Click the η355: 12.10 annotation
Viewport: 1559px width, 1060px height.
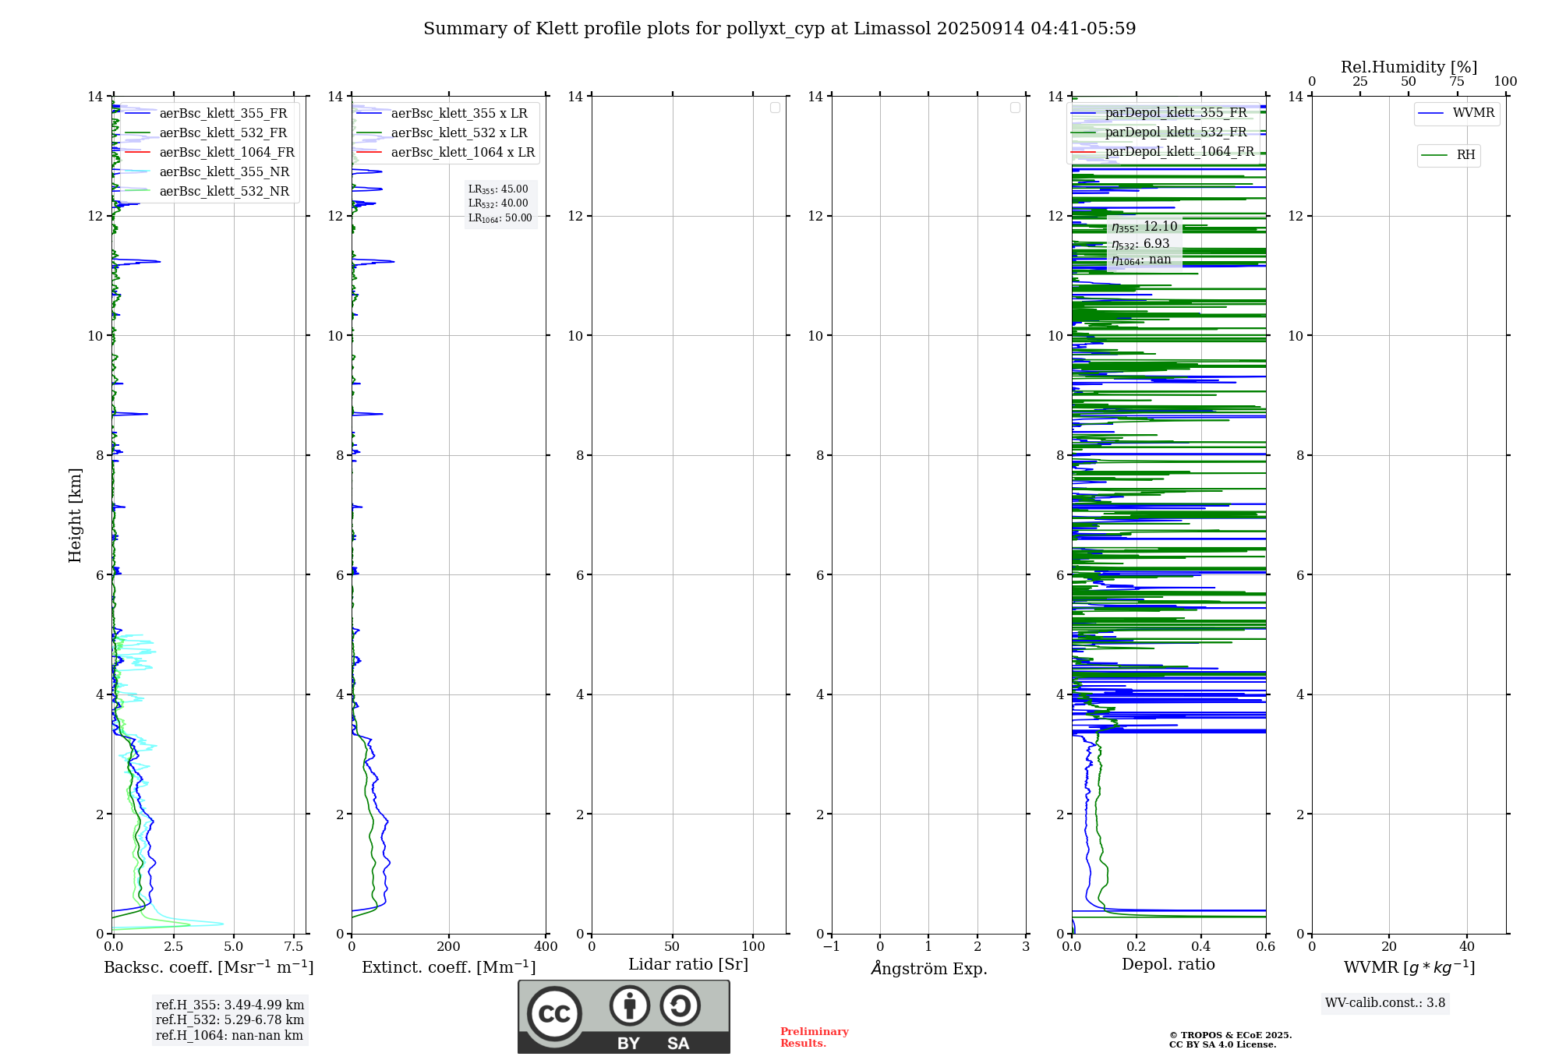click(x=1144, y=227)
